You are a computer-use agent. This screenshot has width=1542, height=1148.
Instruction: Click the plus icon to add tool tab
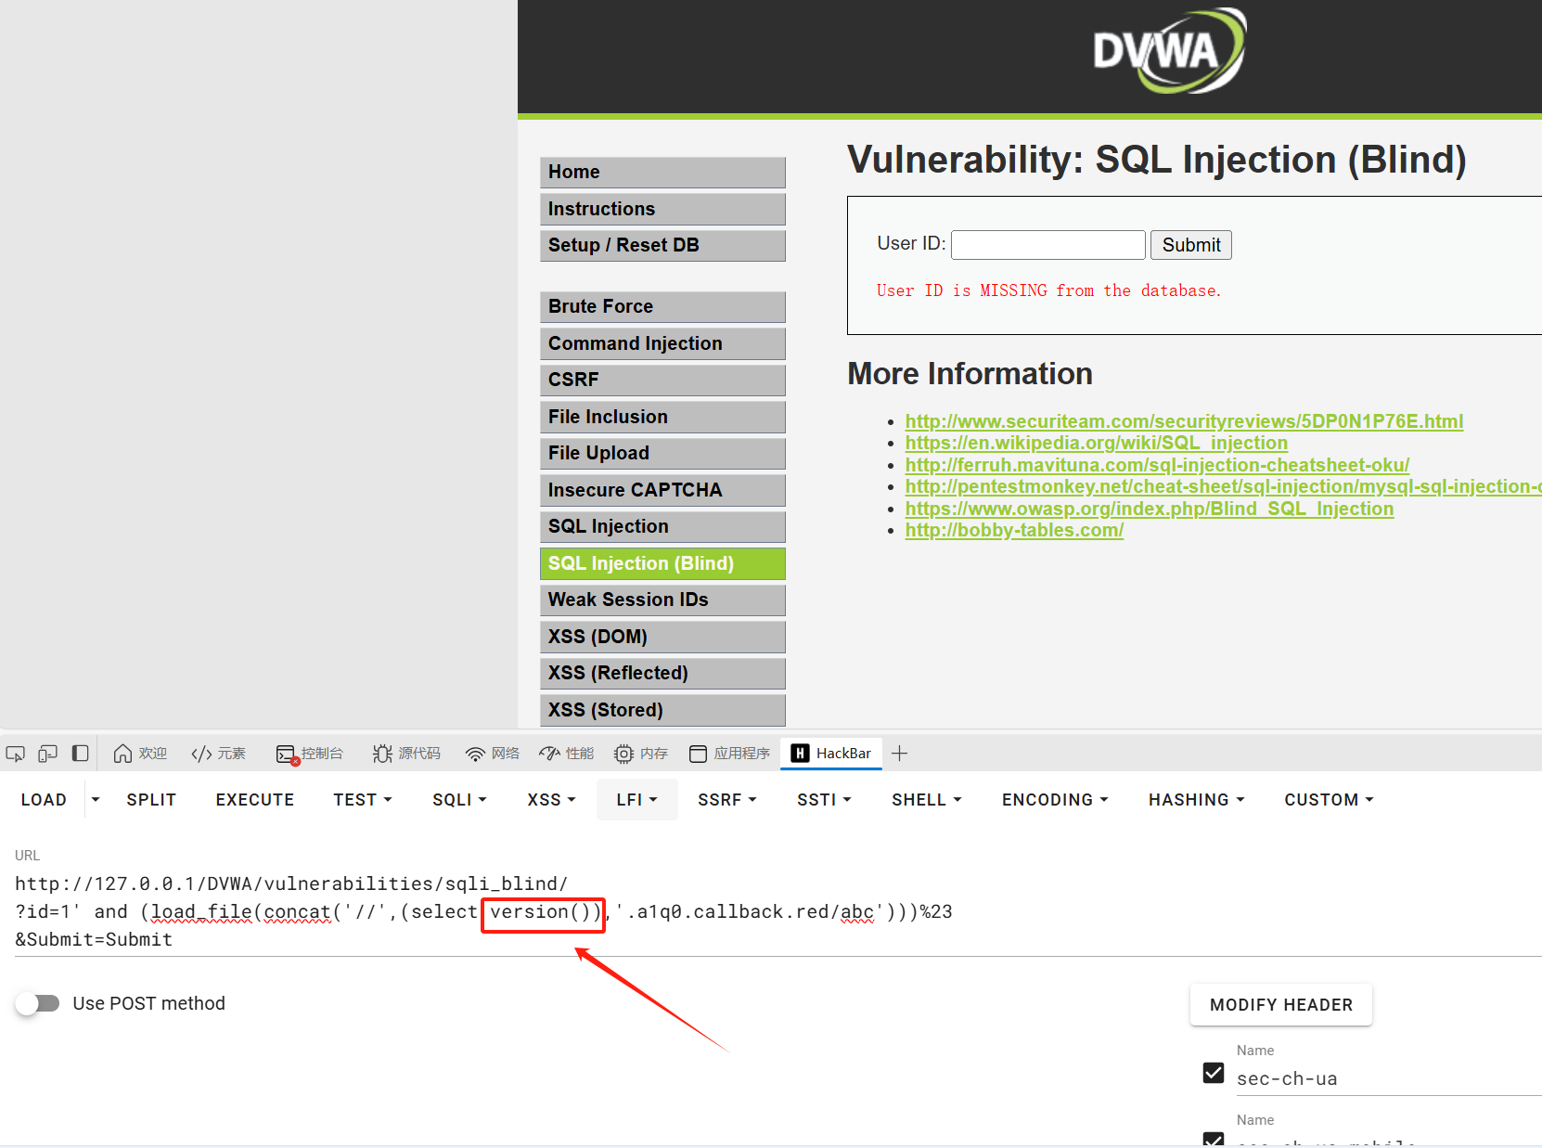click(x=899, y=754)
